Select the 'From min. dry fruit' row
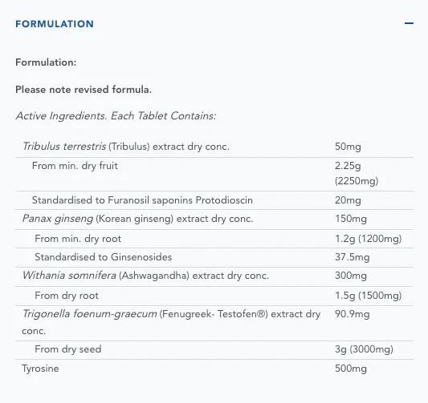 pyautogui.click(x=214, y=174)
